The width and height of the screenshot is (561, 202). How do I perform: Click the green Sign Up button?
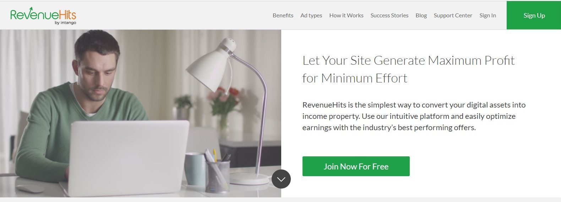click(x=534, y=15)
